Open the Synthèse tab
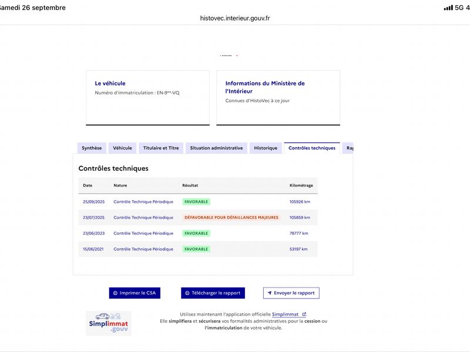470x352 pixels. tap(92, 148)
